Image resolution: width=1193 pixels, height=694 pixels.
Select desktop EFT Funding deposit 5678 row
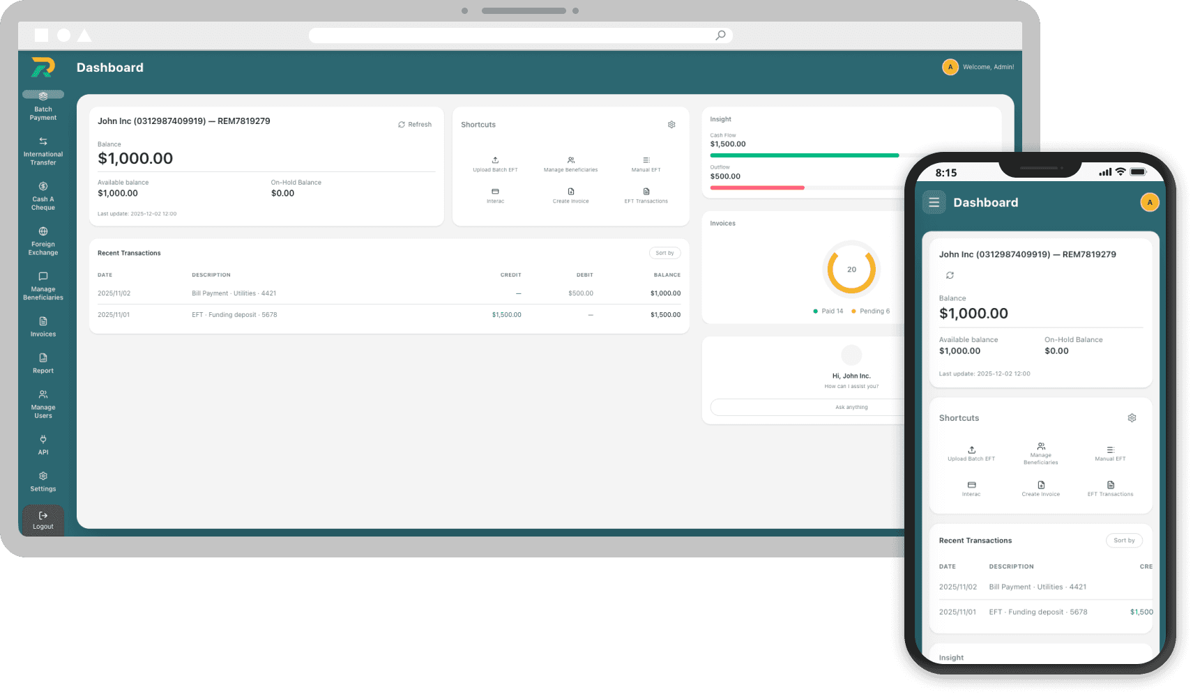point(389,315)
